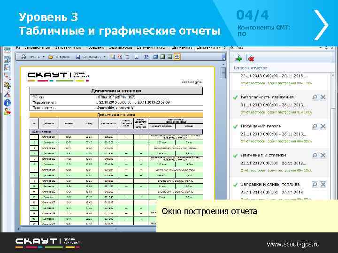Viewport: 338px width, 253px height.
Task: Pin the reports panel with the pin icon
Action: (326, 47)
